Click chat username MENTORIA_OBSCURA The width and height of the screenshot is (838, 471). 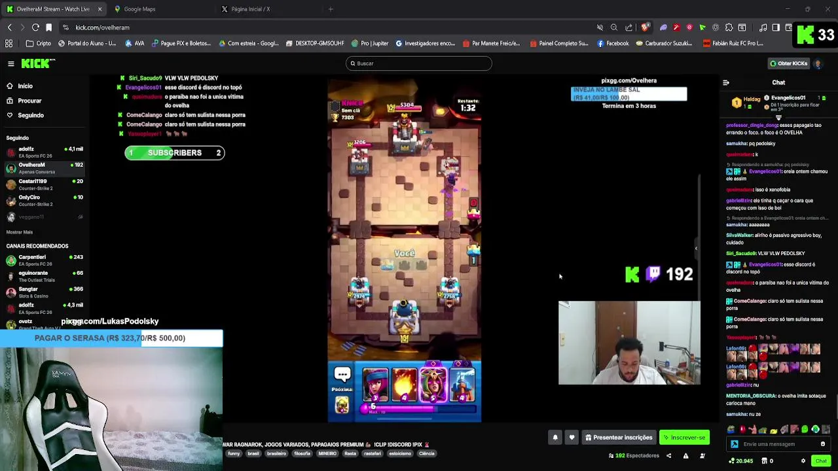[752, 396]
